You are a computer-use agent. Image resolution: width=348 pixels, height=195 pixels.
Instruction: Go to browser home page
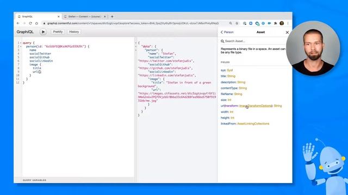(x=36, y=23)
